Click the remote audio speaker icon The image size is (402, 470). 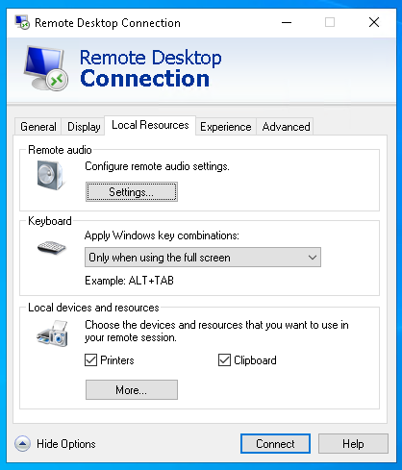pos(50,175)
